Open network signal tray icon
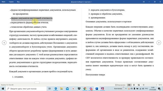The image size is (163, 91). point(140,89)
